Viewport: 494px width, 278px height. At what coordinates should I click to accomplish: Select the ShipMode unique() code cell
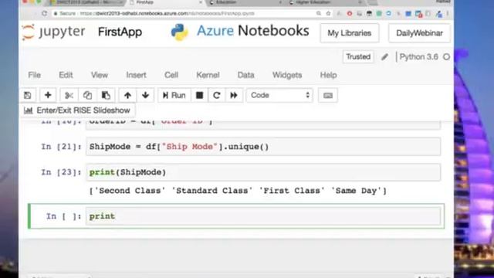[x=263, y=147]
